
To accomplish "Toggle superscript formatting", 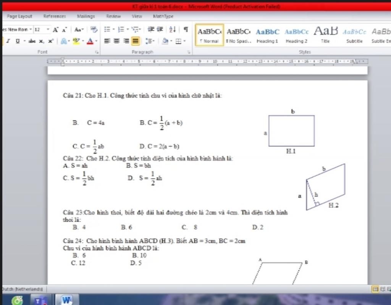I will tap(51, 41).
